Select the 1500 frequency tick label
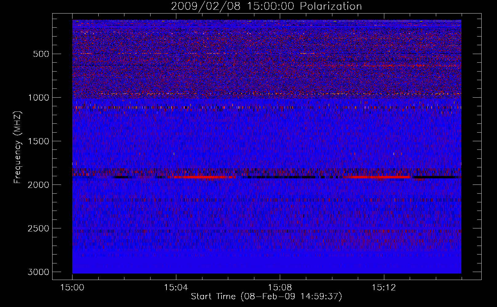497x307 pixels. tap(38, 141)
